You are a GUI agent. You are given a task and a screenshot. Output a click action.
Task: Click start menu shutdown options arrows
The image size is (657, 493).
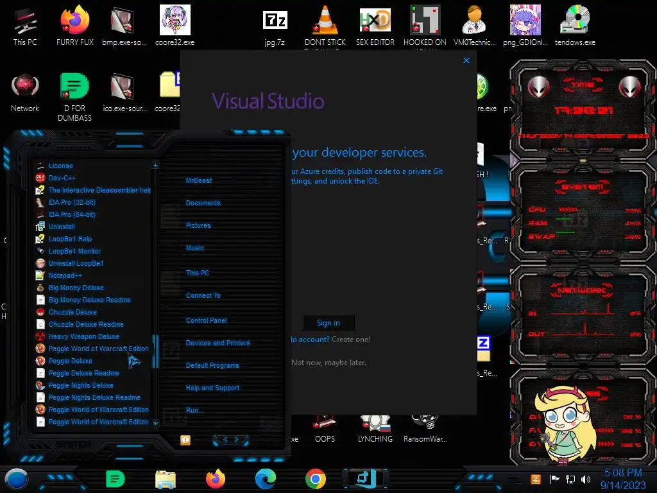[x=230, y=440]
